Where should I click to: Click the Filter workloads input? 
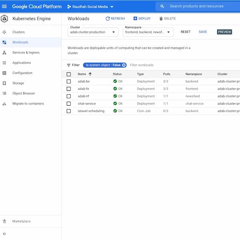click(142, 65)
